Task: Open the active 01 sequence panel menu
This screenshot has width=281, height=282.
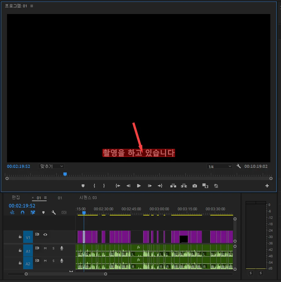Action: point(45,198)
